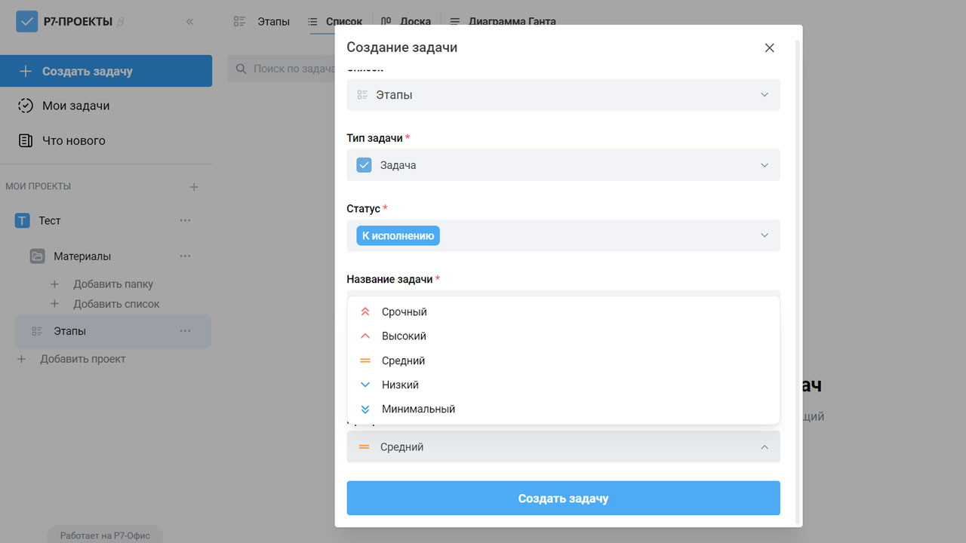Choose Низкий priority option
The image size is (966, 543).
pyautogui.click(x=563, y=385)
